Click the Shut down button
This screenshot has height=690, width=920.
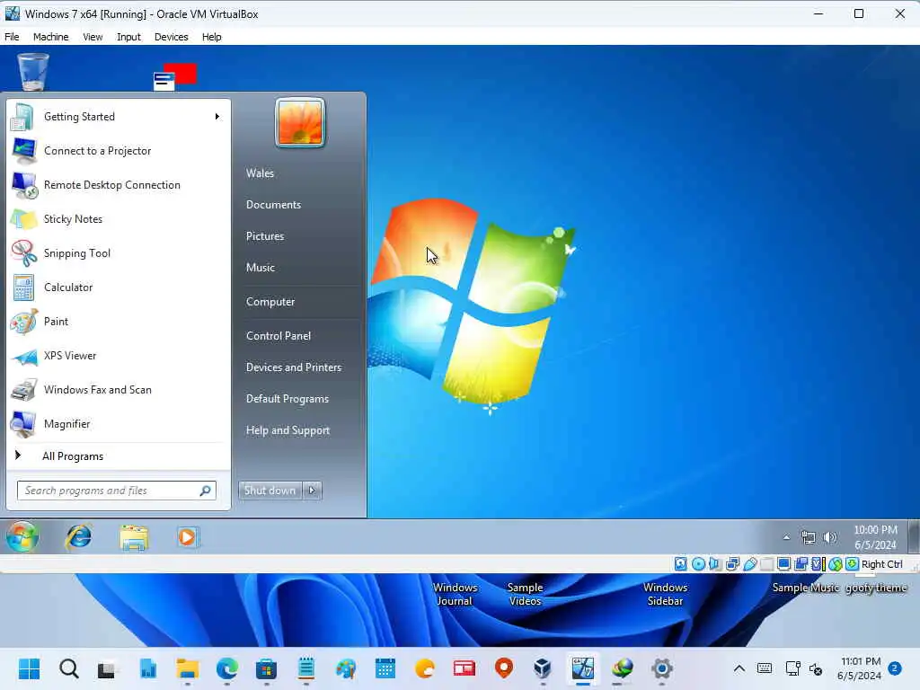(x=270, y=490)
